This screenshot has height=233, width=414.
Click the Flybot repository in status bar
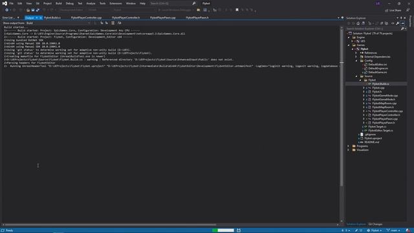(x=375, y=230)
